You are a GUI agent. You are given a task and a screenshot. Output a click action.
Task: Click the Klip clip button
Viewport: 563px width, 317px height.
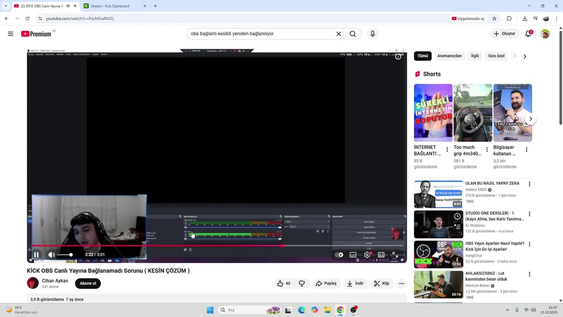pyautogui.click(x=381, y=284)
